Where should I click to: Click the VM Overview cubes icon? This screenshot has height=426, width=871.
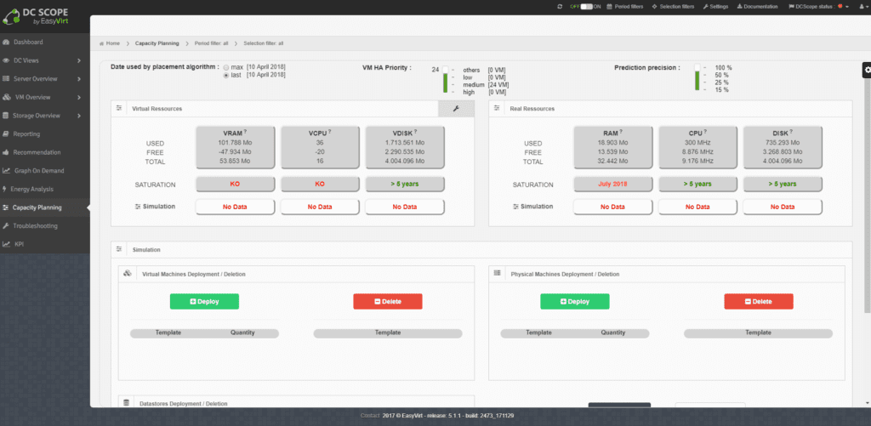click(x=6, y=97)
